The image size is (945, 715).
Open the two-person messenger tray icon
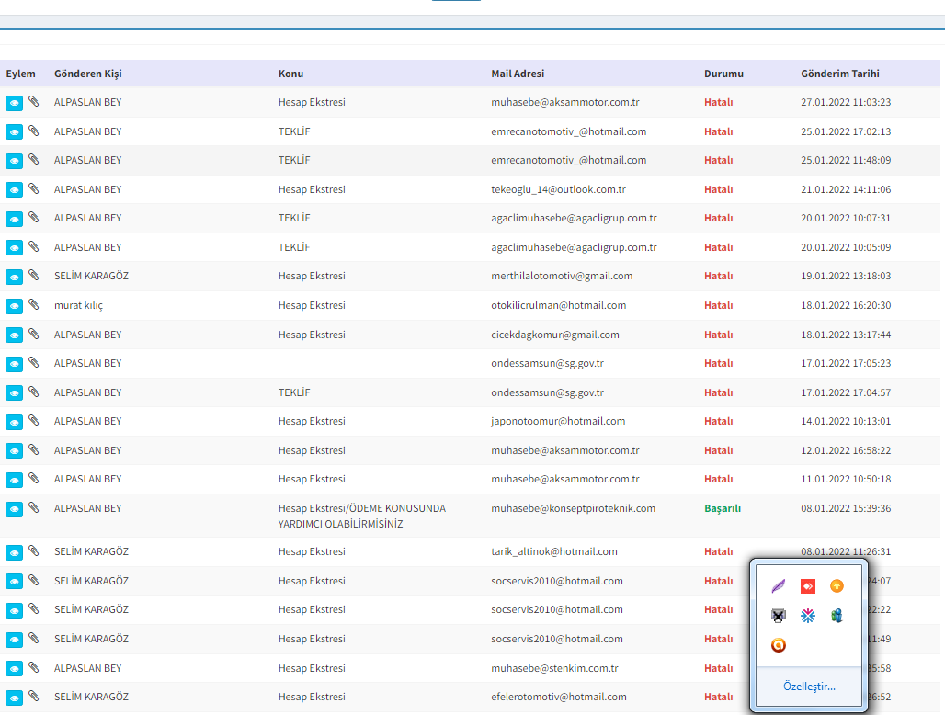pos(837,616)
